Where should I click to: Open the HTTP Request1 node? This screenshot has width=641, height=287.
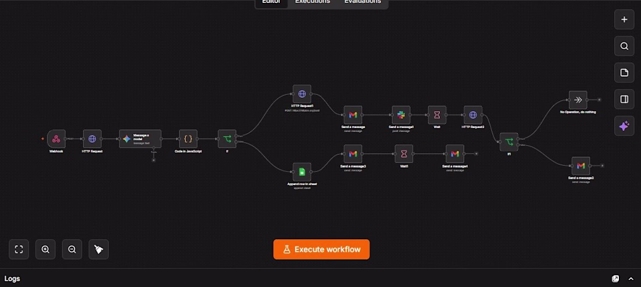302,94
